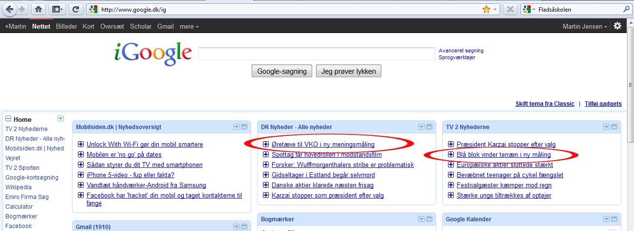This screenshot has height=231, width=634.
Task: Click Skift tema fra Classic link
Action: pos(545,104)
